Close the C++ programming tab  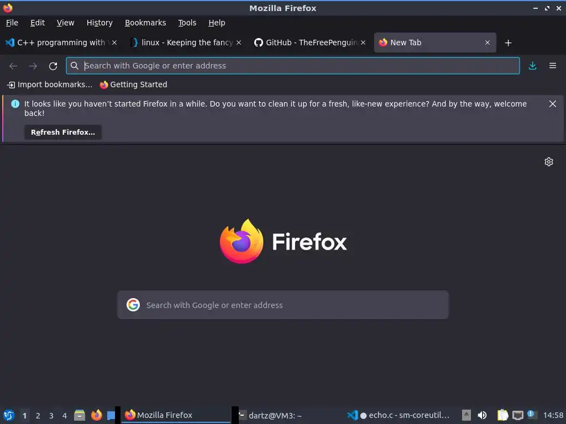click(114, 43)
